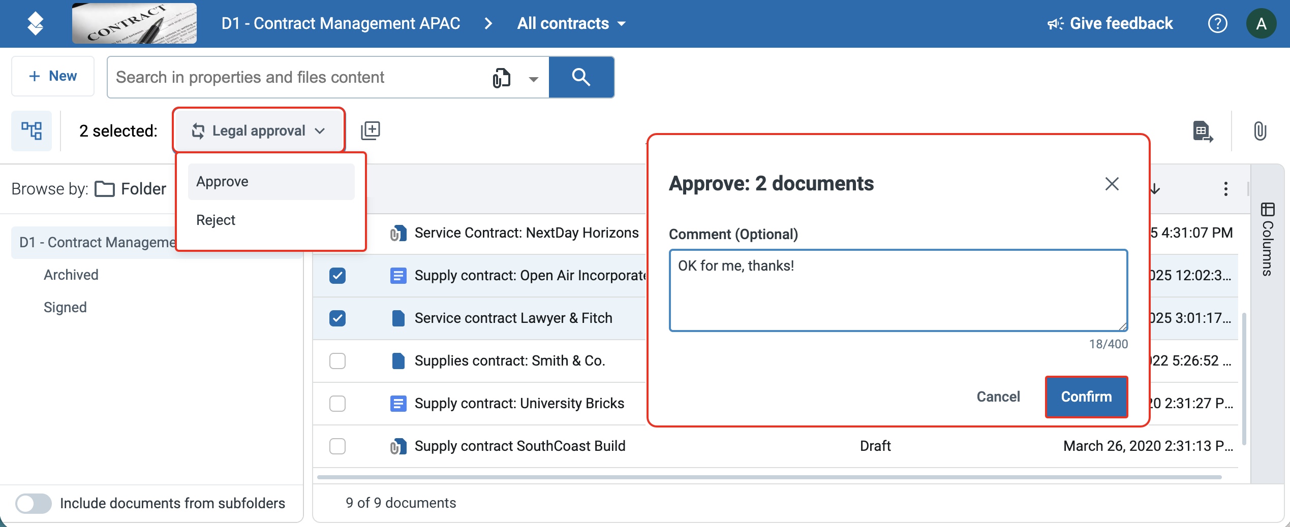Click the app logo icon in header

pyautogui.click(x=35, y=23)
